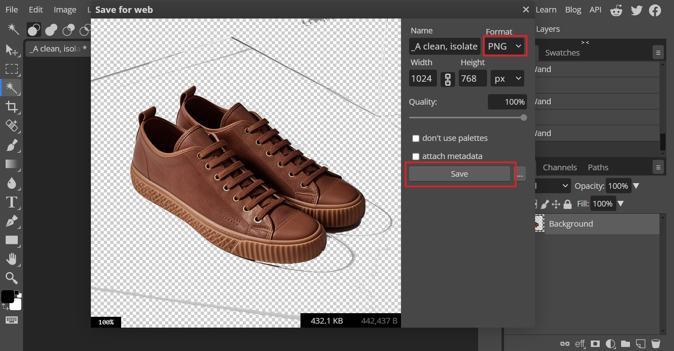Click the Save button
This screenshot has height=351, width=674.
tap(459, 174)
